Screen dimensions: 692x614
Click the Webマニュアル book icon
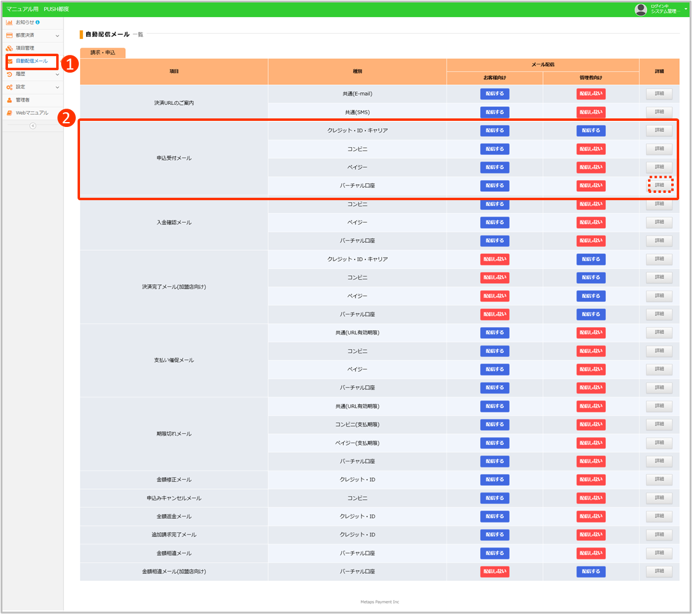tap(10, 113)
